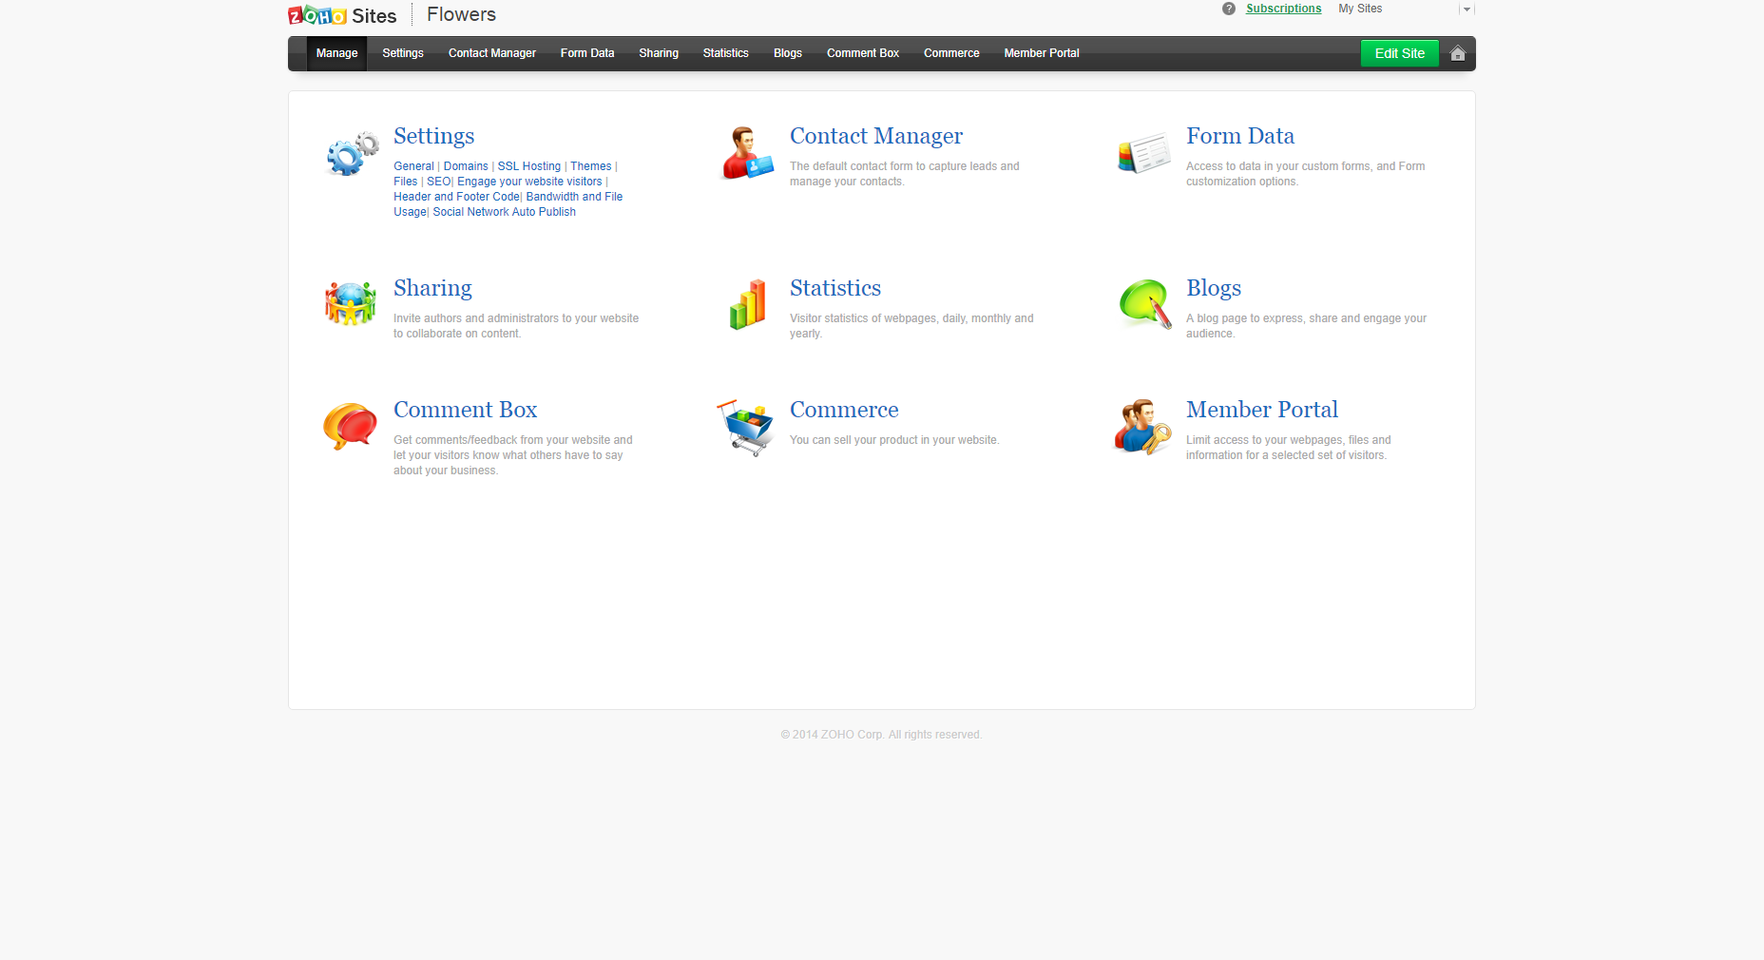Open the Themes settings link
The height and width of the screenshot is (960, 1764).
pos(591,166)
